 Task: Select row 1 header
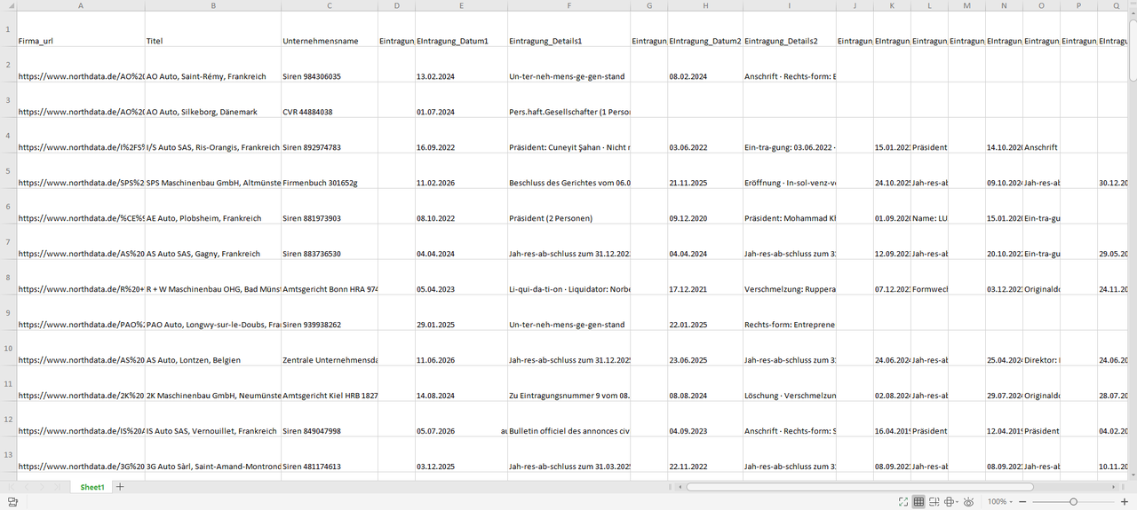(8, 29)
